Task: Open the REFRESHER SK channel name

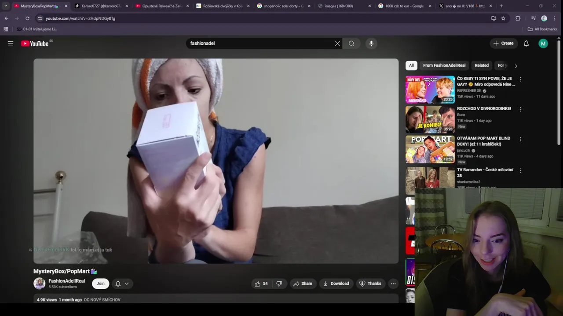Action: click(x=469, y=91)
